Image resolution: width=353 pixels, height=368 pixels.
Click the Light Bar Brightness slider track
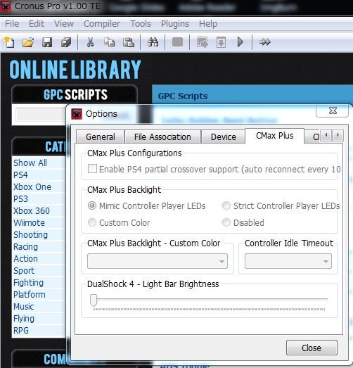pos(209,299)
